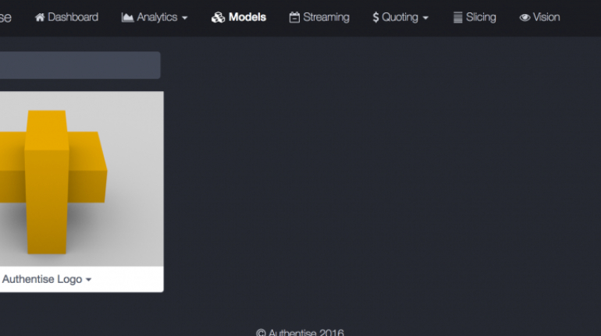Open the Vision page
This screenshot has width=601, height=336.
[x=539, y=17]
